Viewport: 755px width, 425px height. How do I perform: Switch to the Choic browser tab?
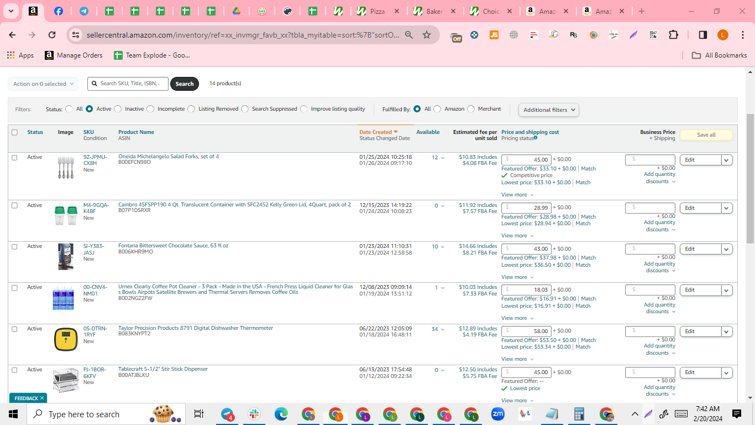click(491, 11)
